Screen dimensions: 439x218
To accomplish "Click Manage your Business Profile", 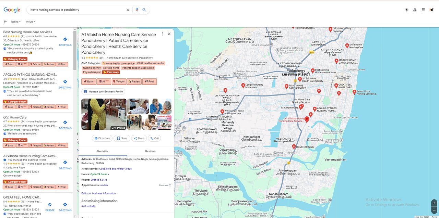I will [x=103, y=92].
